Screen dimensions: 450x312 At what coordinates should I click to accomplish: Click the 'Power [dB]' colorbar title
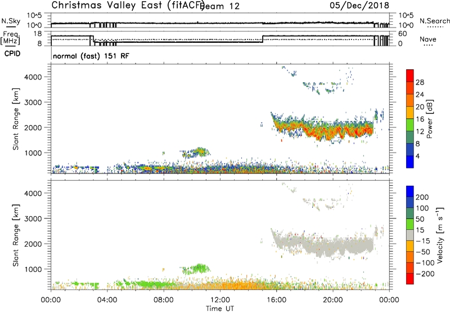click(429, 119)
